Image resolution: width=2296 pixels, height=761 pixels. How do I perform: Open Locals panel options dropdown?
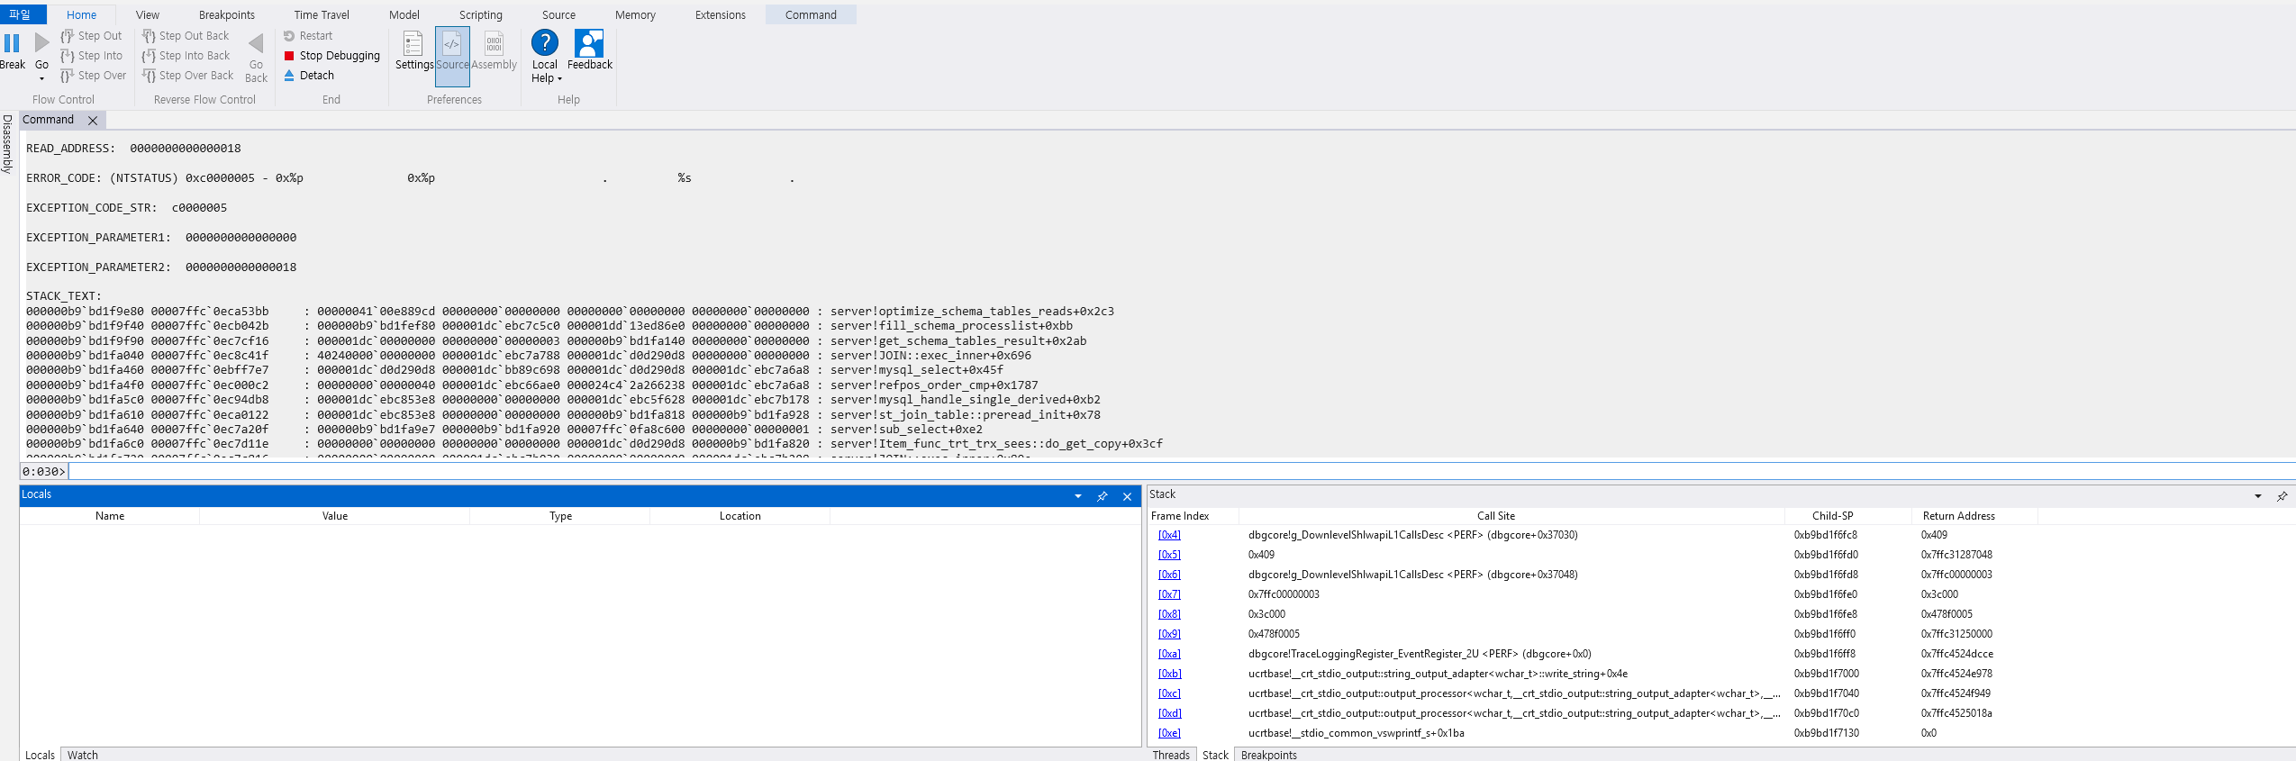[1077, 496]
